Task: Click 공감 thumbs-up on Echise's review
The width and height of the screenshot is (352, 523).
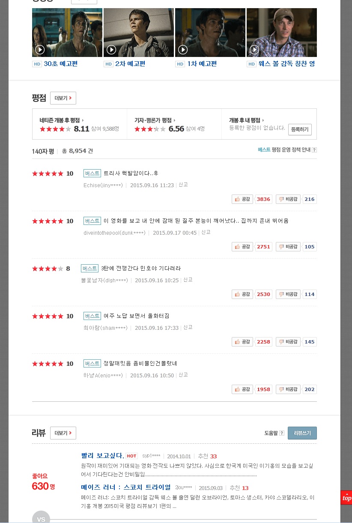Action: tap(242, 199)
